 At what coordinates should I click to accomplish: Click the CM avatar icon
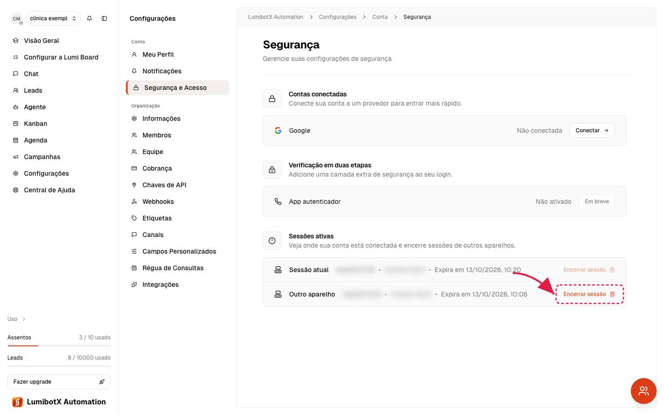click(x=17, y=18)
